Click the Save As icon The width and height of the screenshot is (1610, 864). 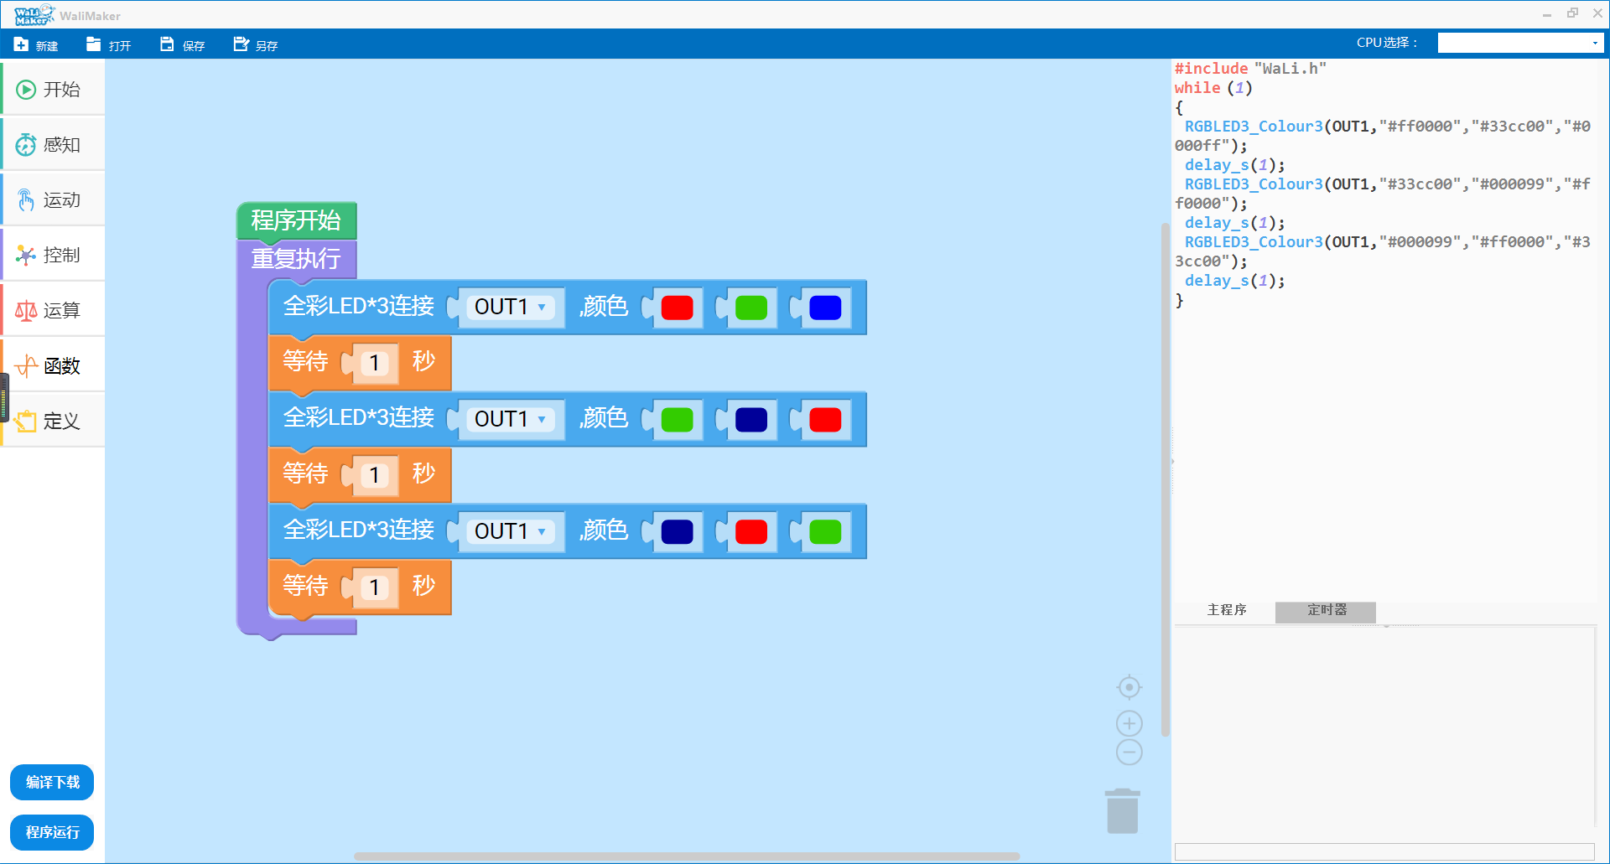coord(241,44)
